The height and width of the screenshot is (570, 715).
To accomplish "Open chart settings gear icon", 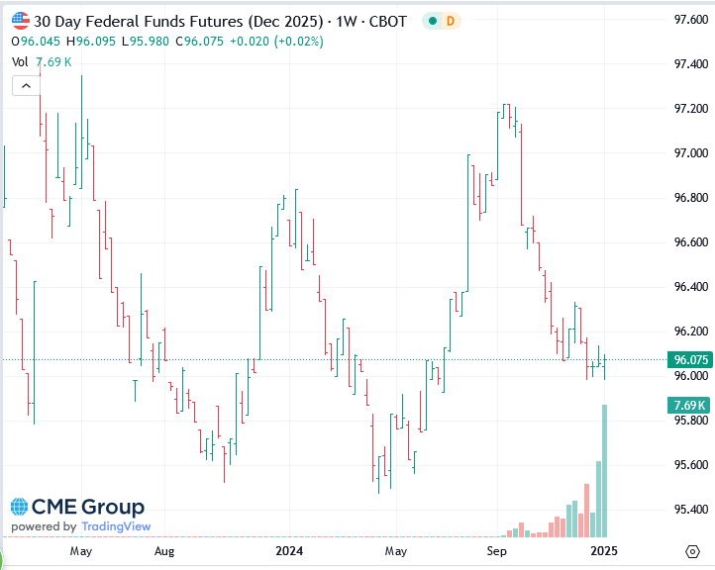I will click(692, 550).
